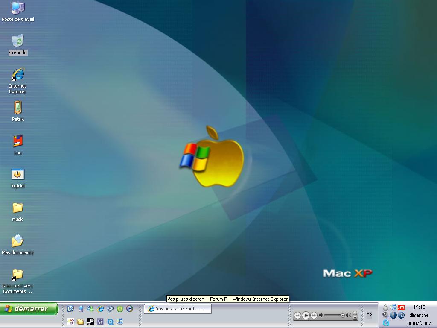The height and width of the screenshot is (328, 437).
Task: Click the blue info icon in system tray
Action: [393, 315]
